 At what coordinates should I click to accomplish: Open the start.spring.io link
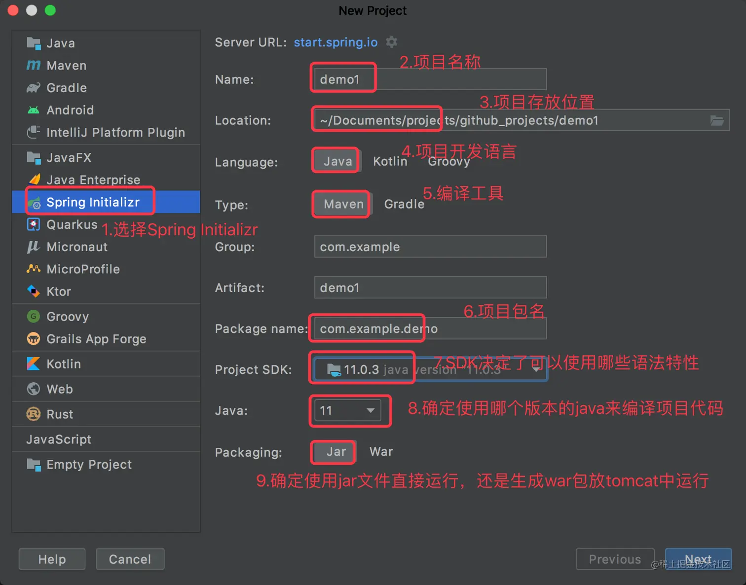(x=336, y=42)
